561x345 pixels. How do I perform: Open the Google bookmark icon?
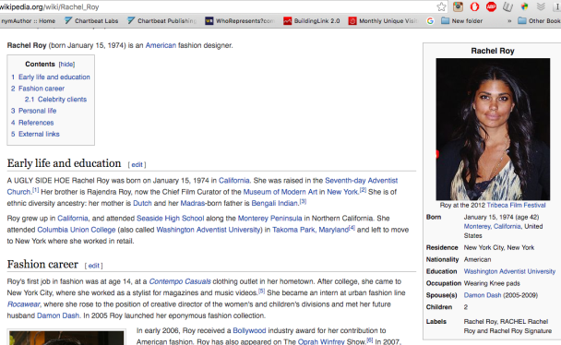pyautogui.click(x=430, y=21)
